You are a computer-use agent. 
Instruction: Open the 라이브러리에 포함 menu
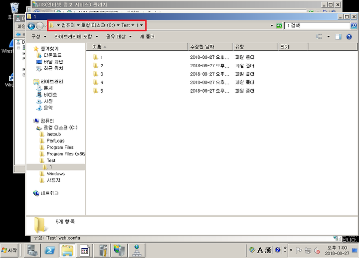click(x=76, y=36)
